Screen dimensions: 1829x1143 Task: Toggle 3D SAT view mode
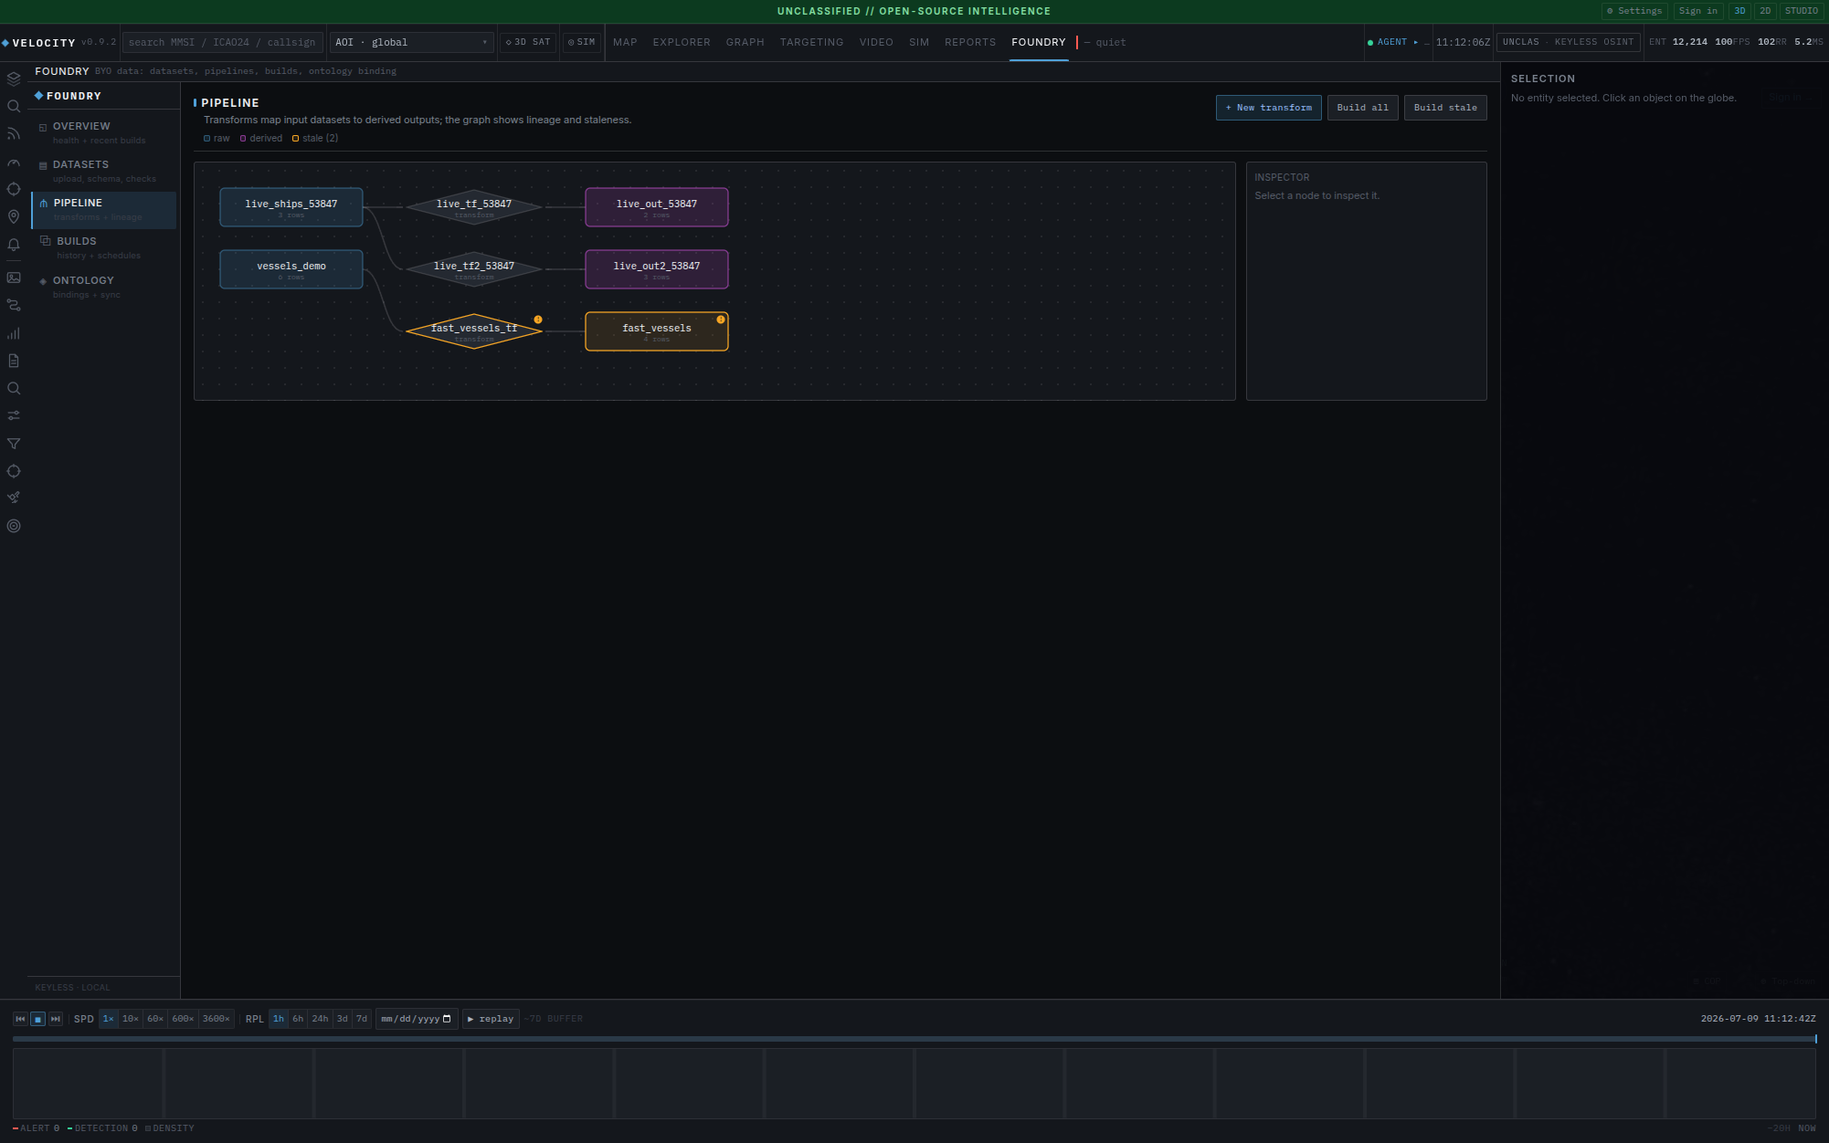(x=528, y=42)
